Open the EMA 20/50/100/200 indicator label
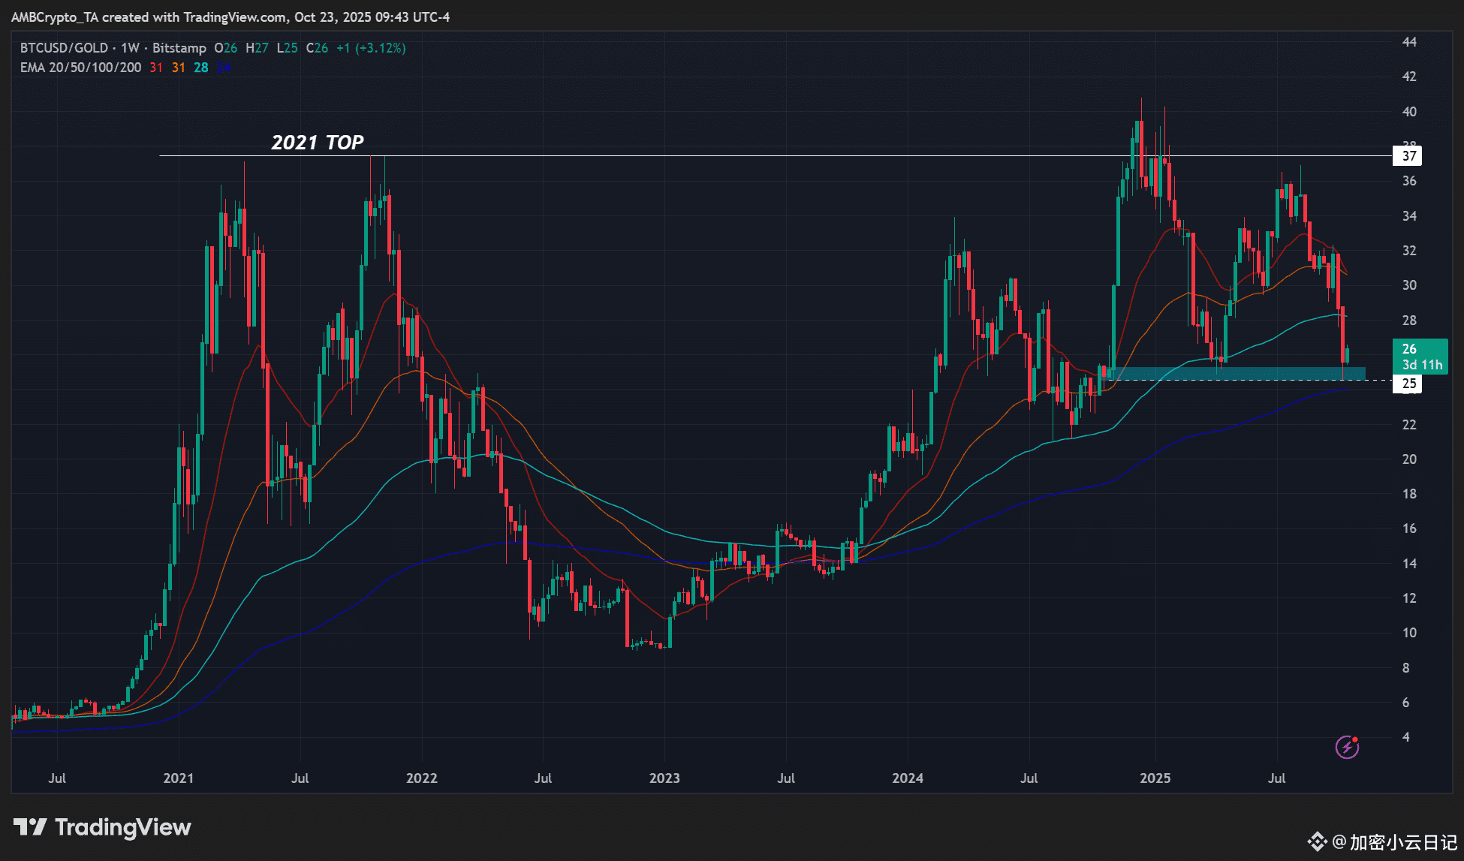 [80, 68]
